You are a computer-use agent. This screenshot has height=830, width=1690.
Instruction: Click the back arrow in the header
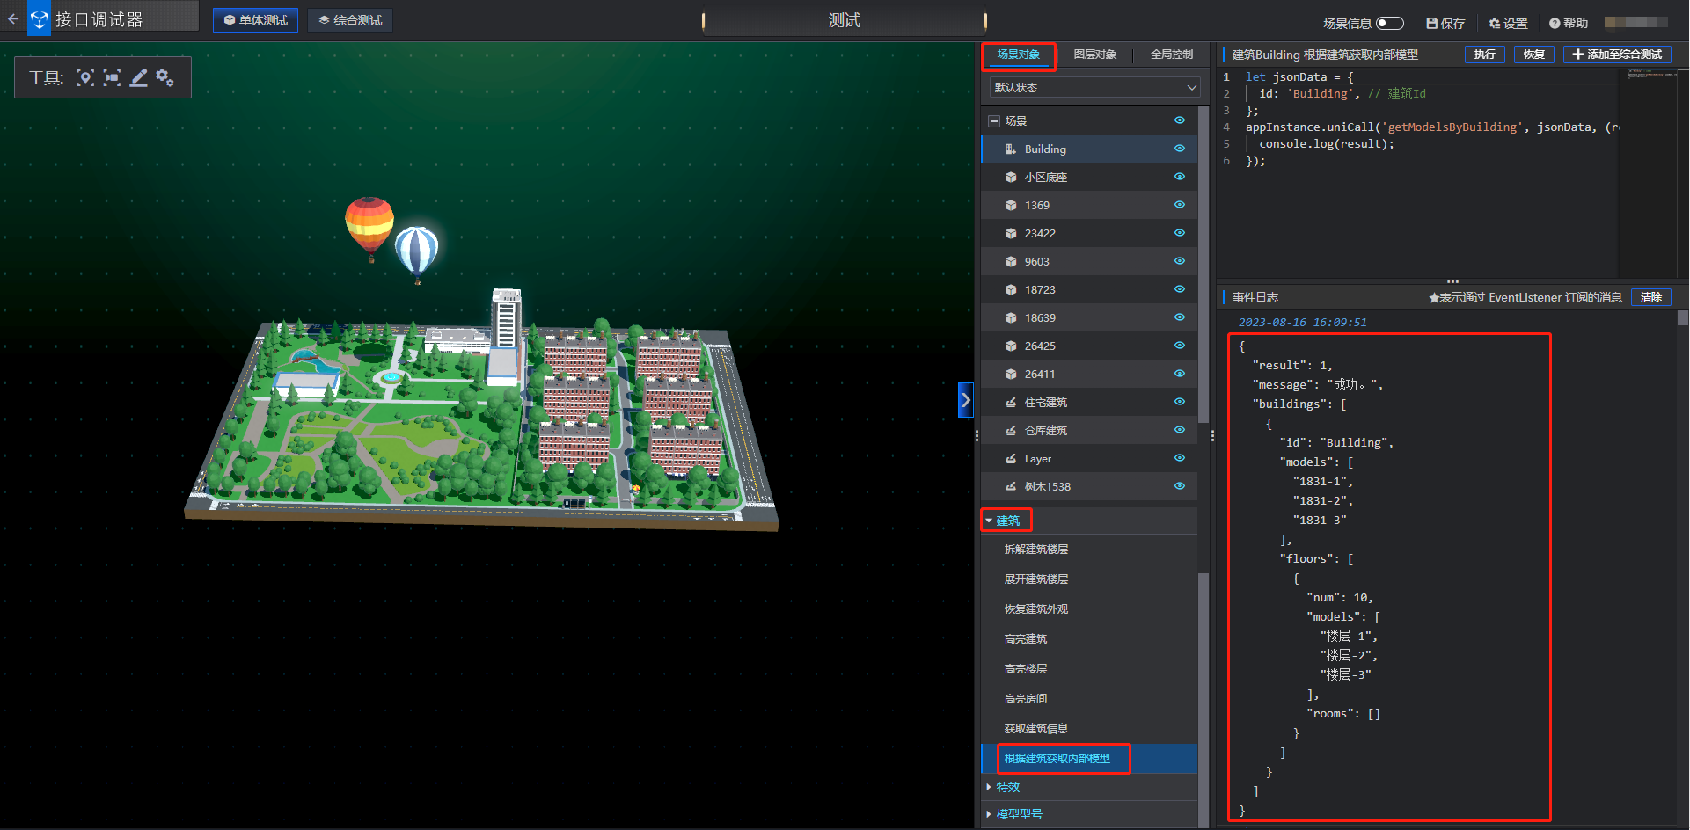click(x=13, y=18)
